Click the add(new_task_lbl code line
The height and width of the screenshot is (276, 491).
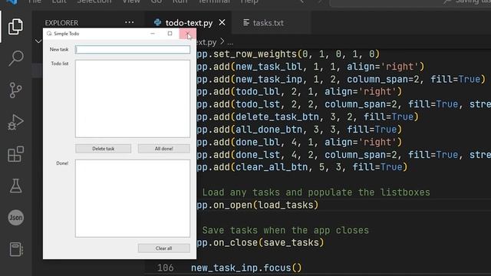310,67
